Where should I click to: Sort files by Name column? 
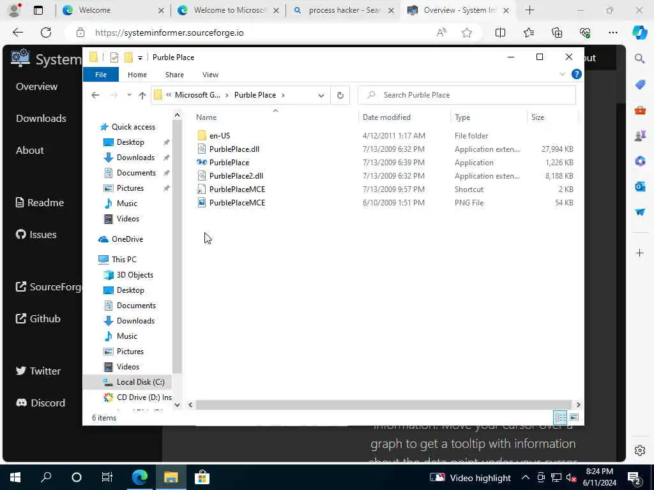(206, 117)
